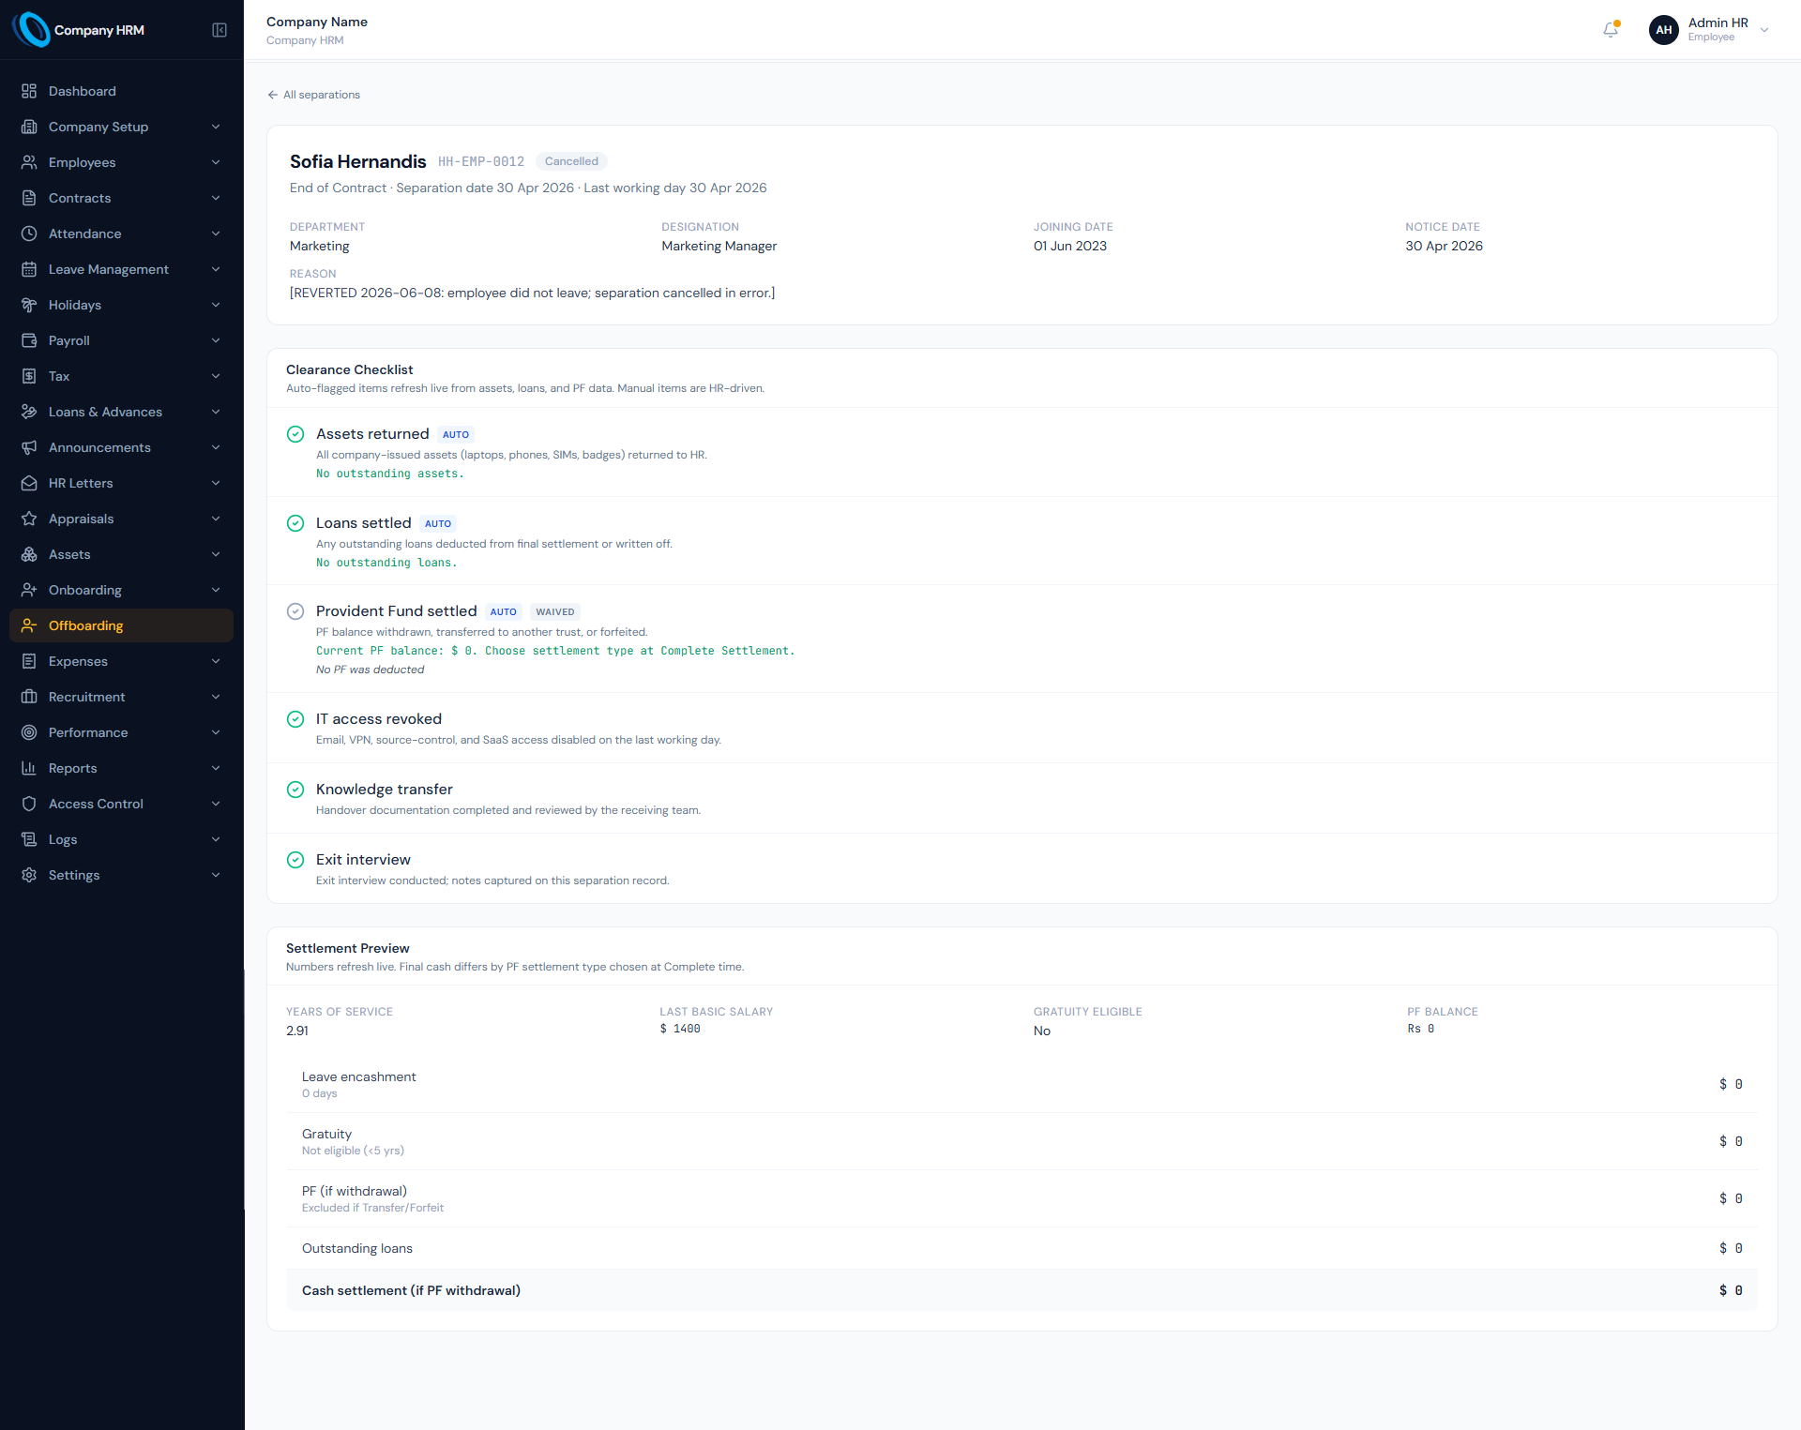1801x1430 pixels.
Task: Collapse the sidebar with panel toggle icon
Action: 219,30
